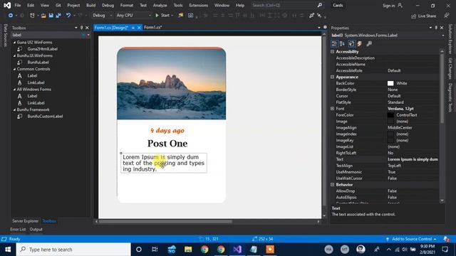
Task: Open the label3 object selector dropdown
Action: tap(443, 36)
